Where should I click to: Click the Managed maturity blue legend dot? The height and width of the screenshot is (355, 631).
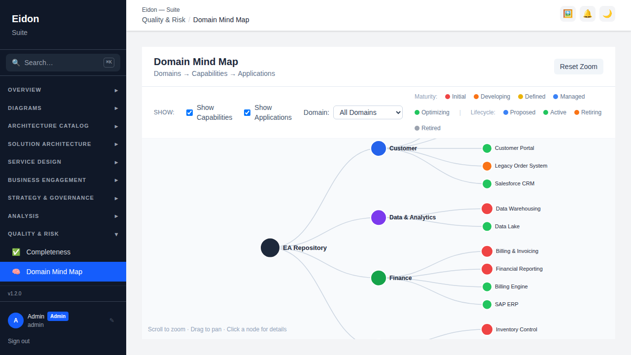tap(556, 97)
